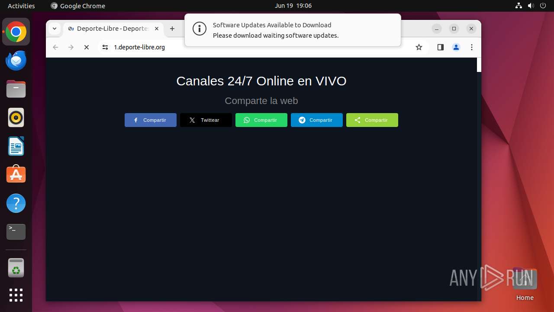
Task: Click the green ShareThis Compartir button
Action: click(372, 120)
